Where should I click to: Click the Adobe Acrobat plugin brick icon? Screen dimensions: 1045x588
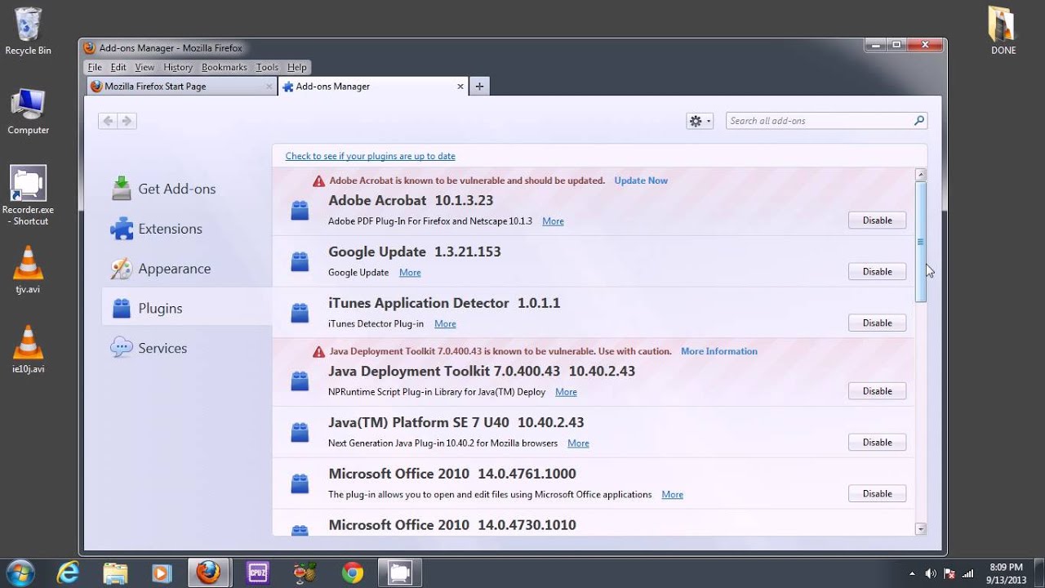300,210
